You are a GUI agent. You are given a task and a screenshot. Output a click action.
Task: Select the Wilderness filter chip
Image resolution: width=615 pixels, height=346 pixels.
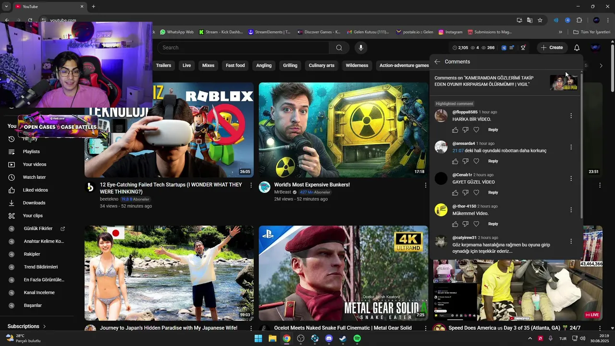(x=357, y=65)
